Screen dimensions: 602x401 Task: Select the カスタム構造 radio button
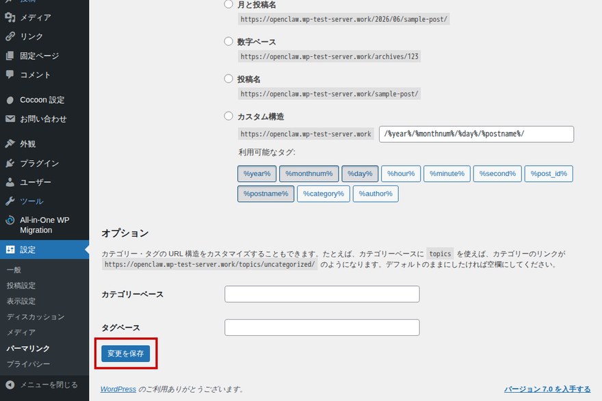tap(228, 116)
